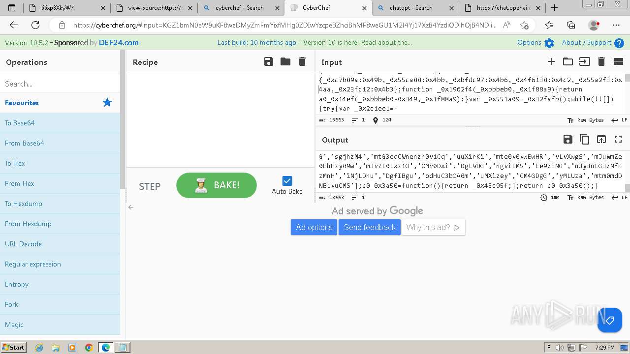Clear recipe with trash icon
The width and height of the screenshot is (630, 354).
pos(302,61)
